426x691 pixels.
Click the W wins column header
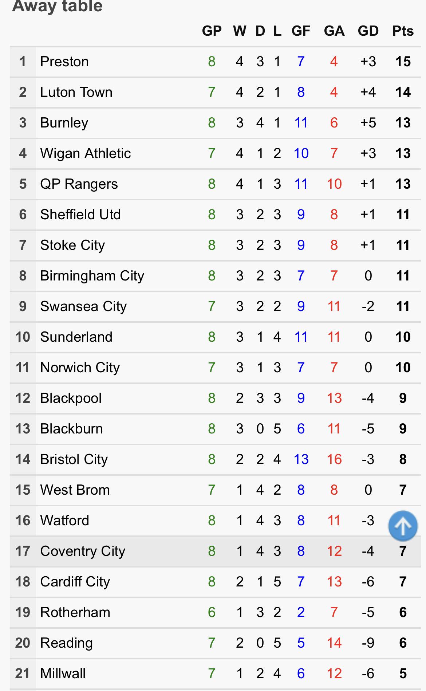coord(240,31)
